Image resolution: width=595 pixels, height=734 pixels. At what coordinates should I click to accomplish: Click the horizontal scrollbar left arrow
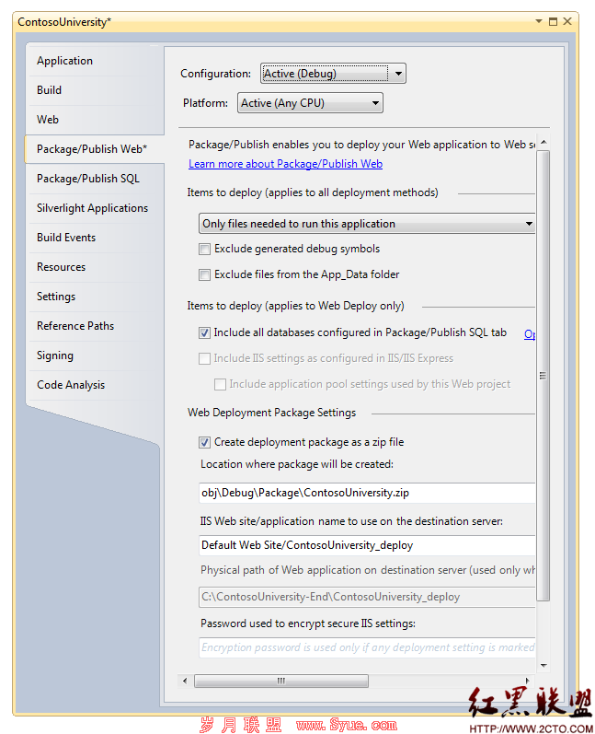coord(185,681)
